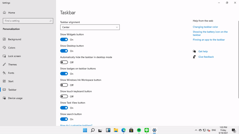
Task: Click the Start grid icon in sidebar
Action: (4, 81)
